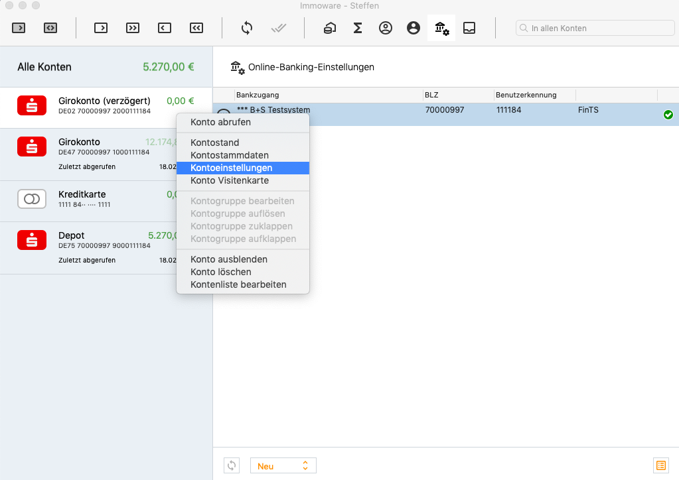The width and height of the screenshot is (679, 480).
Task: Open the Neu dropdown
Action: point(283,465)
